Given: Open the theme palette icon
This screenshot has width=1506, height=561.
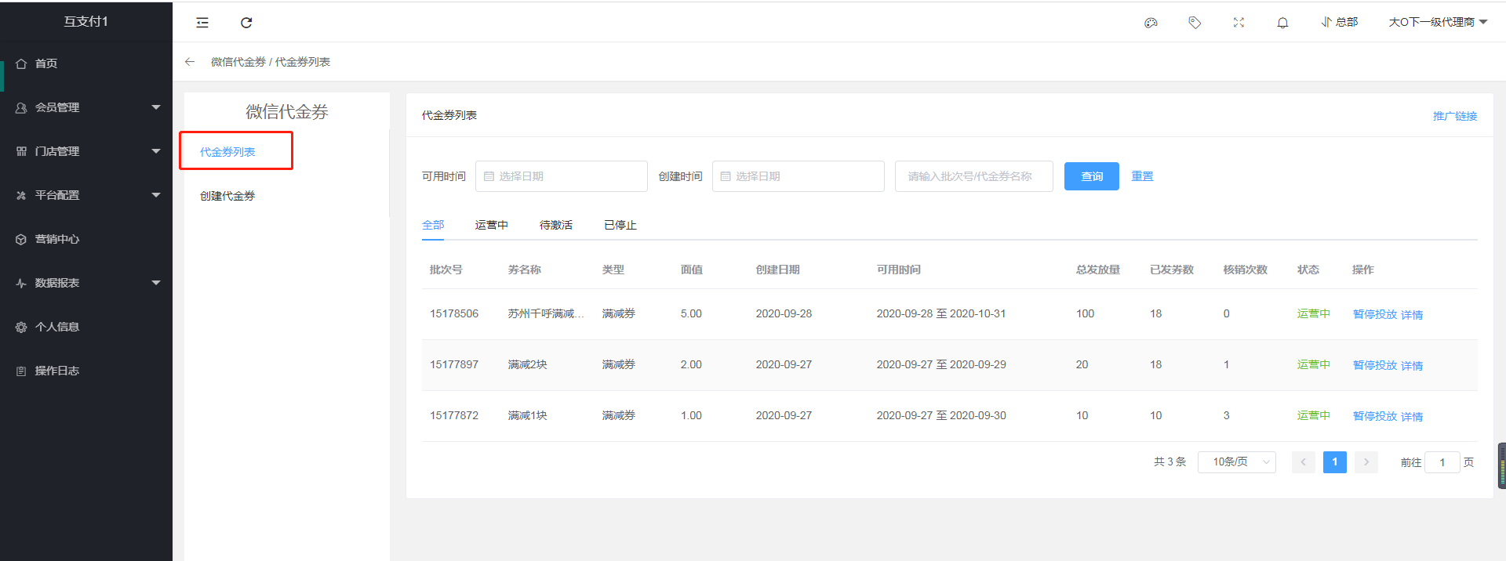Looking at the screenshot, I should [1151, 23].
